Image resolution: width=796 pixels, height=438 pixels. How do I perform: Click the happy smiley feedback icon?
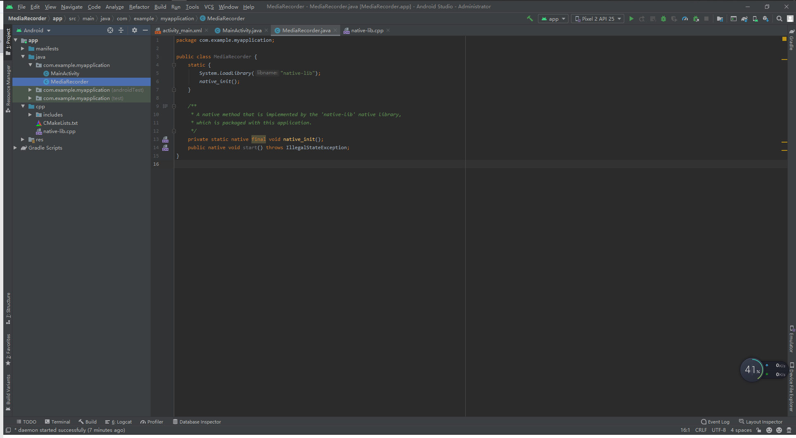pyautogui.click(x=769, y=430)
